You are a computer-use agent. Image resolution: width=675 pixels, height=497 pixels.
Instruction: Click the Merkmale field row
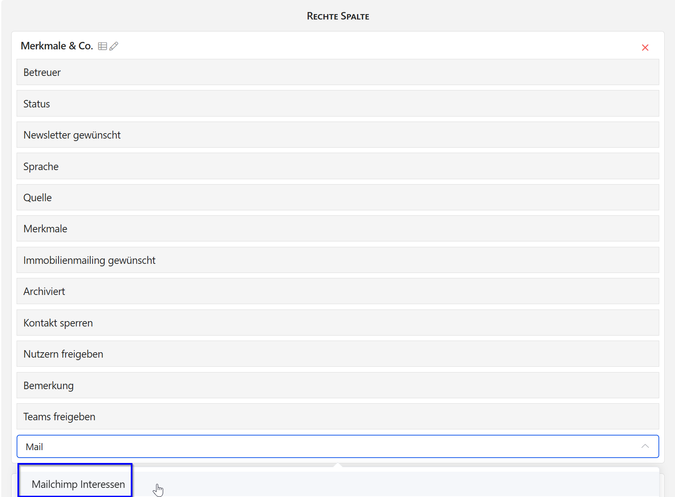tap(337, 229)
